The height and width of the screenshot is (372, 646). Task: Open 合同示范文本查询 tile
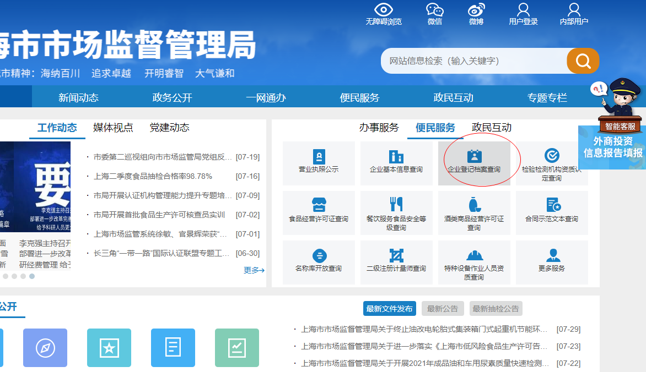click(552, 213)
